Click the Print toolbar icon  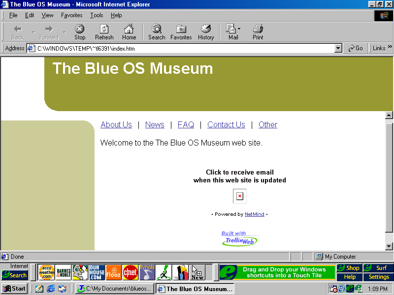point(258,32)
